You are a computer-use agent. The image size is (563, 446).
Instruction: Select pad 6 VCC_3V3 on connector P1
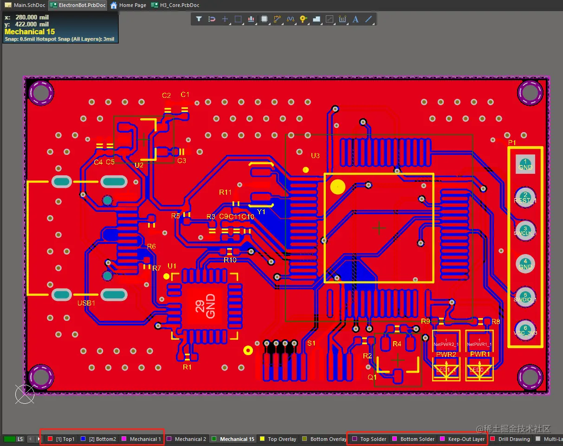pos(525,330)
